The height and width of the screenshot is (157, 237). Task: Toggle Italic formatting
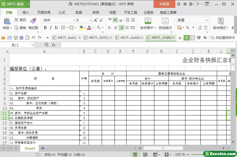51,28
